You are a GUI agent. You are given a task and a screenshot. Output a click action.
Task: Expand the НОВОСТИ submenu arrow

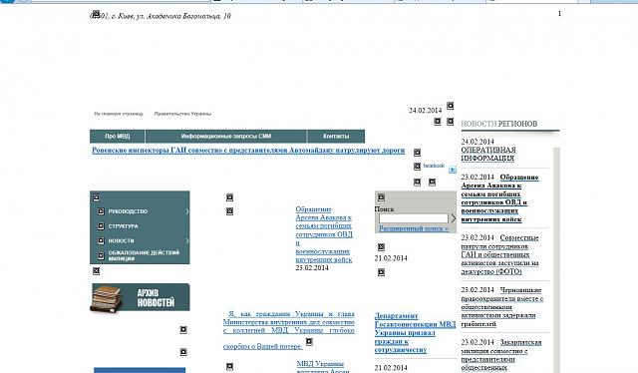[187, 241]
